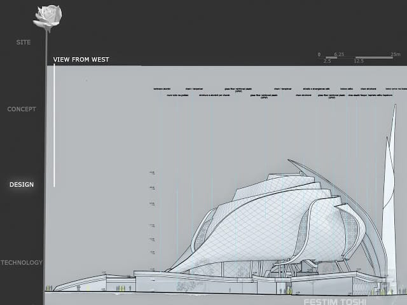The image size is (407, 305).
Task: Open the SITE section
Action: 24,43
